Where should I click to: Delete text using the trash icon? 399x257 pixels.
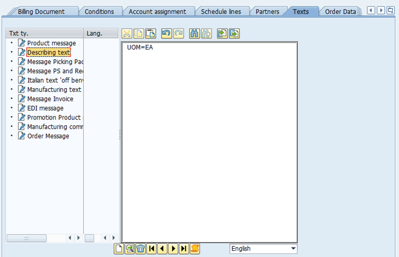141,249
